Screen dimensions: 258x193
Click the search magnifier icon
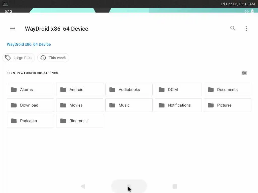point(233,28)
